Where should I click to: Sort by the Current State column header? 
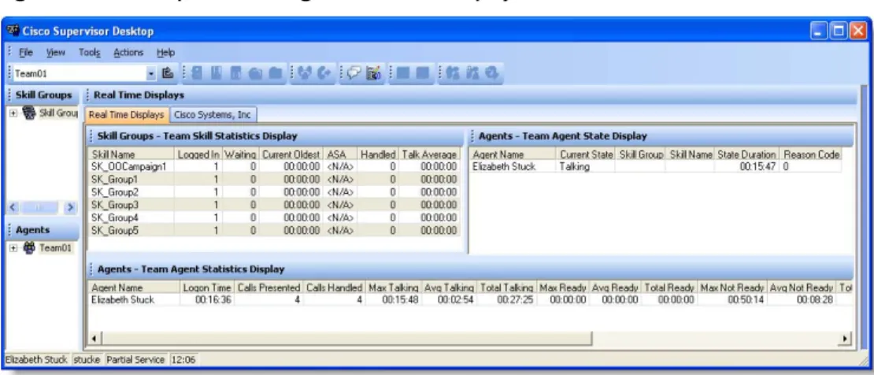(587, 154)
